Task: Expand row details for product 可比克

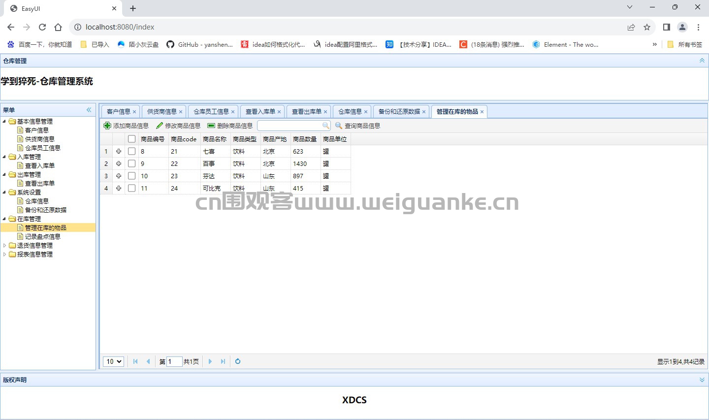Action: (119, 188)
